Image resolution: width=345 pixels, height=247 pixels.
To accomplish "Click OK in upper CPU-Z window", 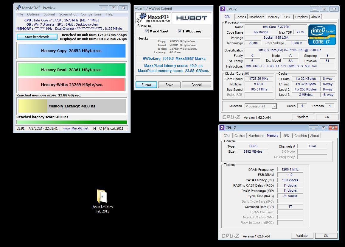I will [327, 117].
